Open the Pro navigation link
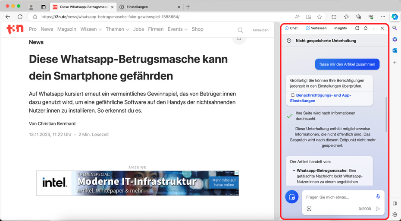401x221 pixels. point(33,29)
